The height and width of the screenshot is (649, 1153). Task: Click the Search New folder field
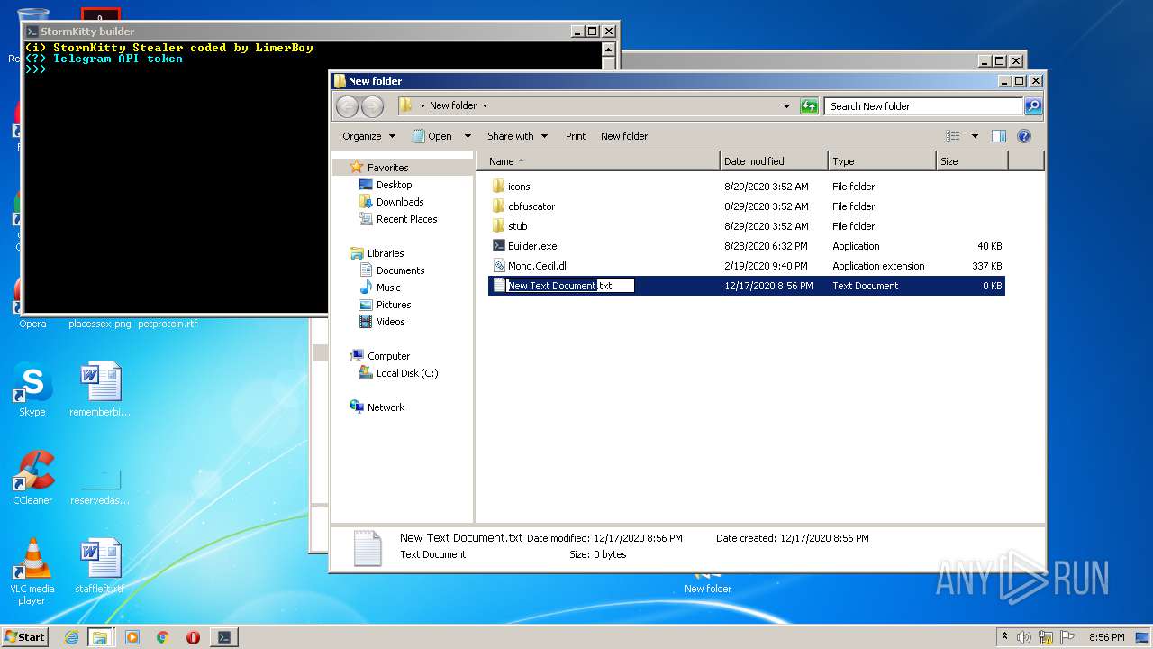[x=924, y=106]
